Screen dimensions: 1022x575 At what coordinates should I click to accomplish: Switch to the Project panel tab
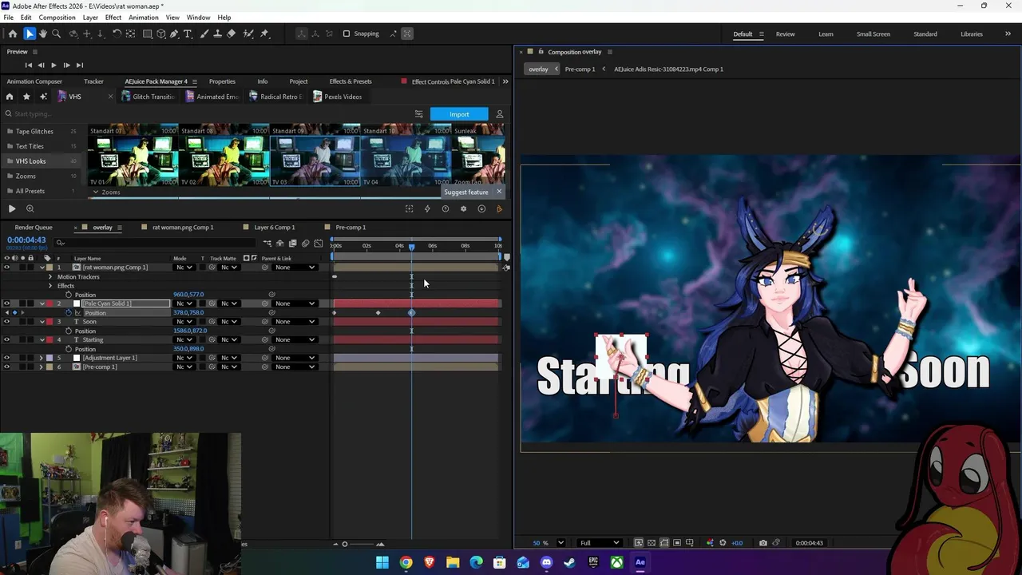(x=299, y=81)
